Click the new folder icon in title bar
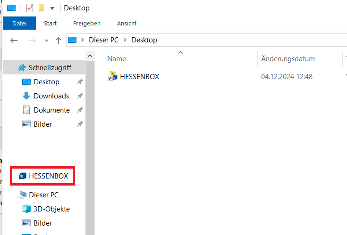Screen dimensions: 347x235 [42, 8]
